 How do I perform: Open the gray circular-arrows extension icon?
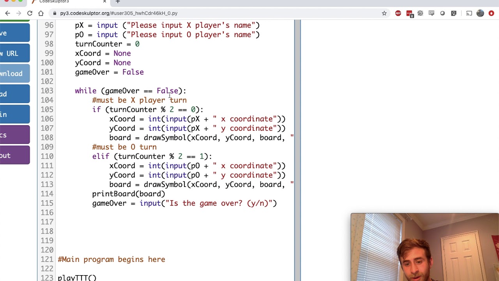click(x=420, y=13)
